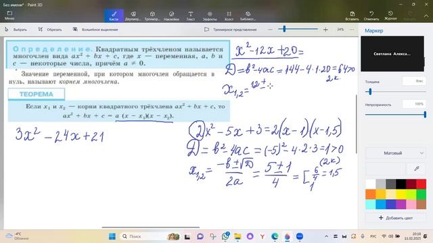Click the taskbar Поиск search box
Image resolution: width=433 pixels, height=243 pixels.
click(x=150, y=236)
